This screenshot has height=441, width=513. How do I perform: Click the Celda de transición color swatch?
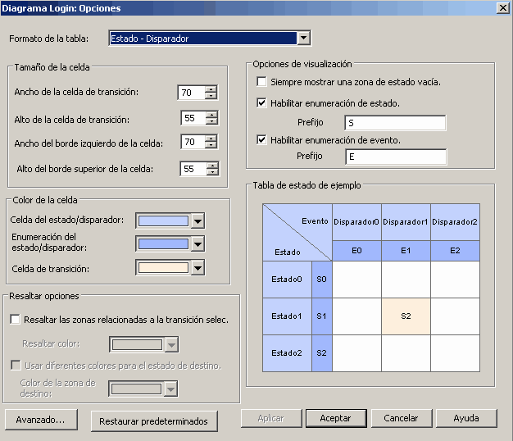coord(163,267)
